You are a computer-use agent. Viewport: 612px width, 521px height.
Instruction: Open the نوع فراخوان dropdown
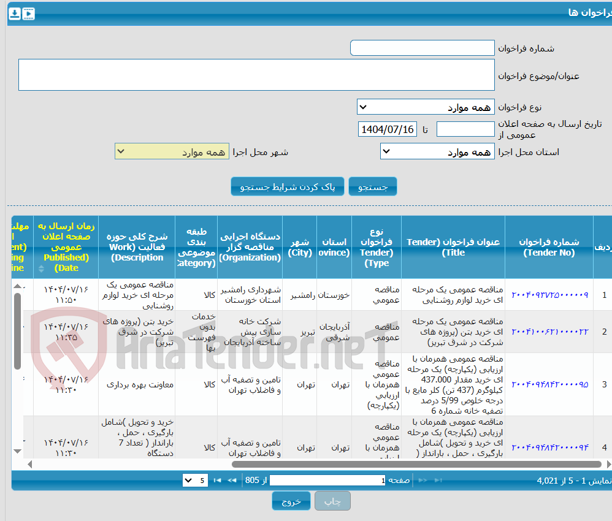pyautogui.click(x=426, y=106)
